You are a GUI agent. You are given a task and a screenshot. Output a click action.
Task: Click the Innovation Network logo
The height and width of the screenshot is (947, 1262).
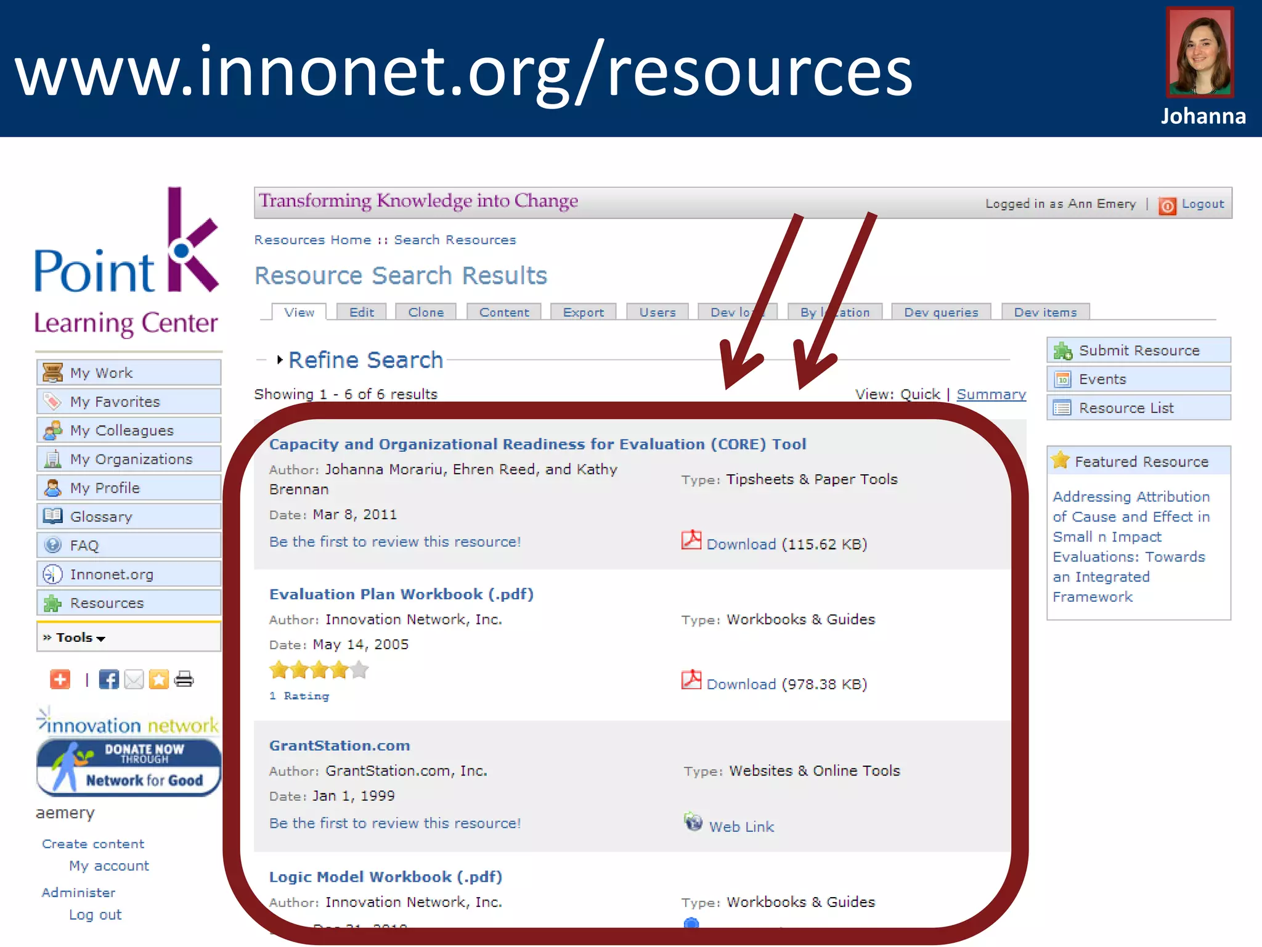pos(128,723)
